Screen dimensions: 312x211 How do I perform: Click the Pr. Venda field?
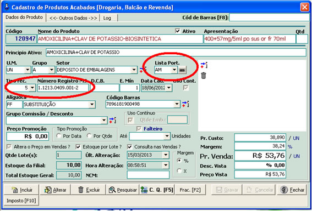pos(260,156)
